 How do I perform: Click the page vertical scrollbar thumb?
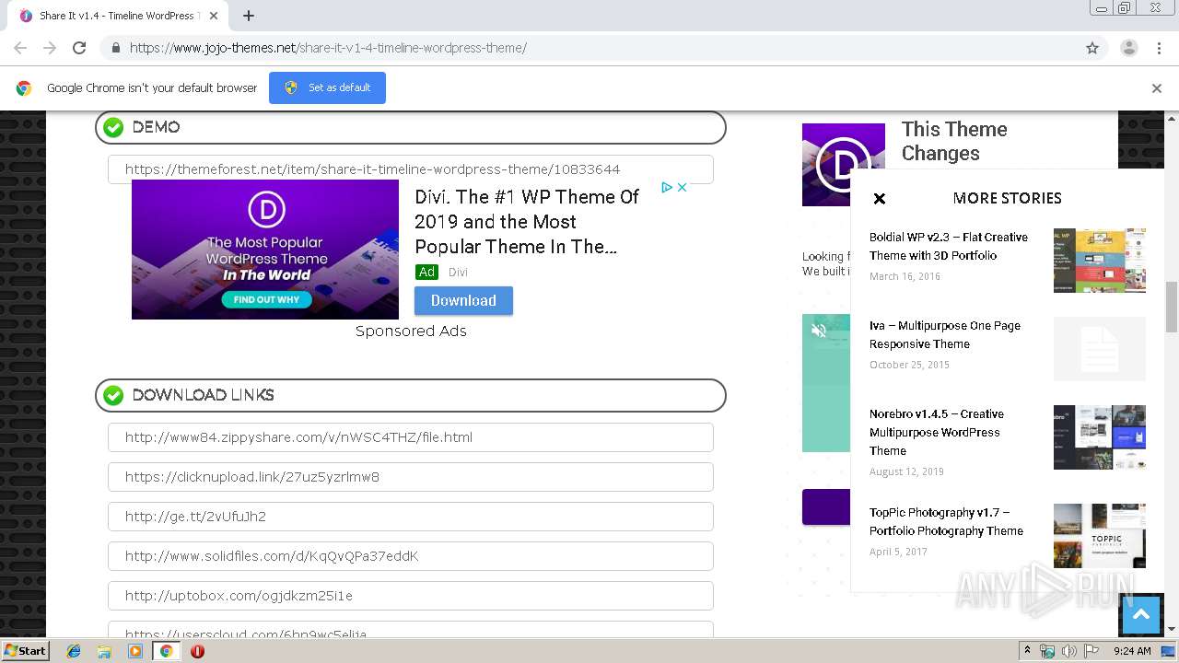(x=1172, y=307)
